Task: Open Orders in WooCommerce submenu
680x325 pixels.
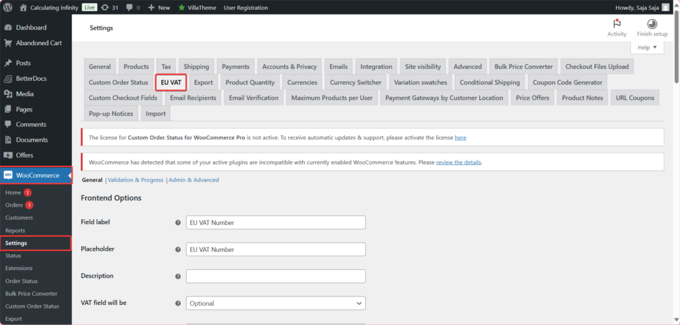Action: (x=14, y=205)
